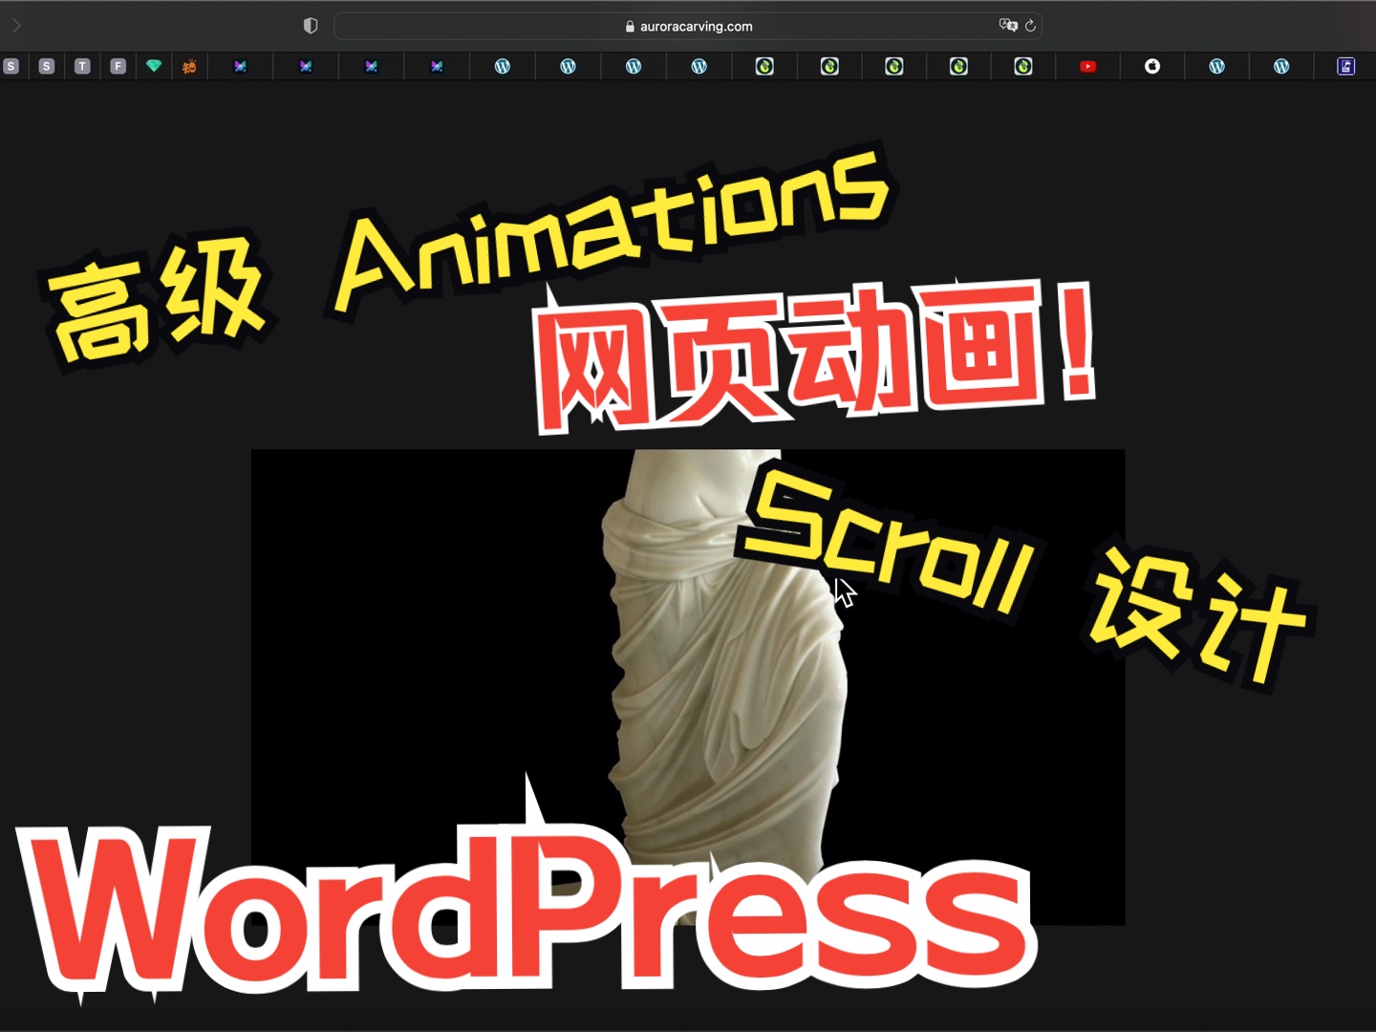Focus the auroracarving.com address field
1376x1032 pixels.
pos(688,26)
